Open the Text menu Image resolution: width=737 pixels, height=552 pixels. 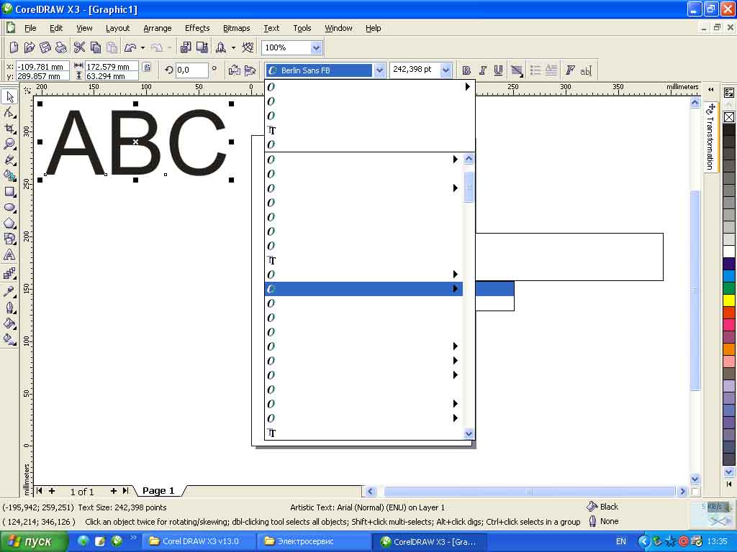271,28
